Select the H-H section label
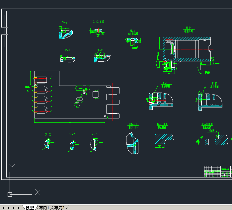 [x=189, y=28]
